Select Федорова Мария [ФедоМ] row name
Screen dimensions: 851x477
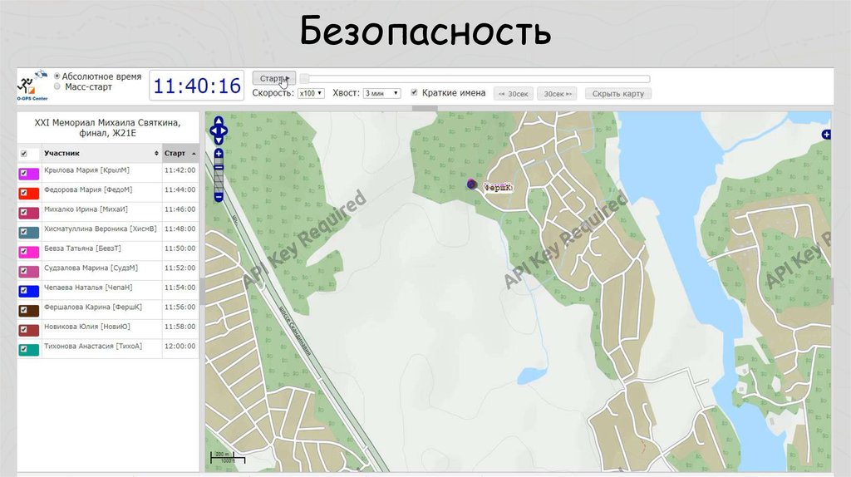click(88, 190)
